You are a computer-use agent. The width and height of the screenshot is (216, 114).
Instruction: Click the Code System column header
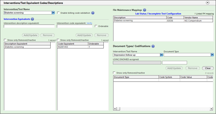click(169, 77)
